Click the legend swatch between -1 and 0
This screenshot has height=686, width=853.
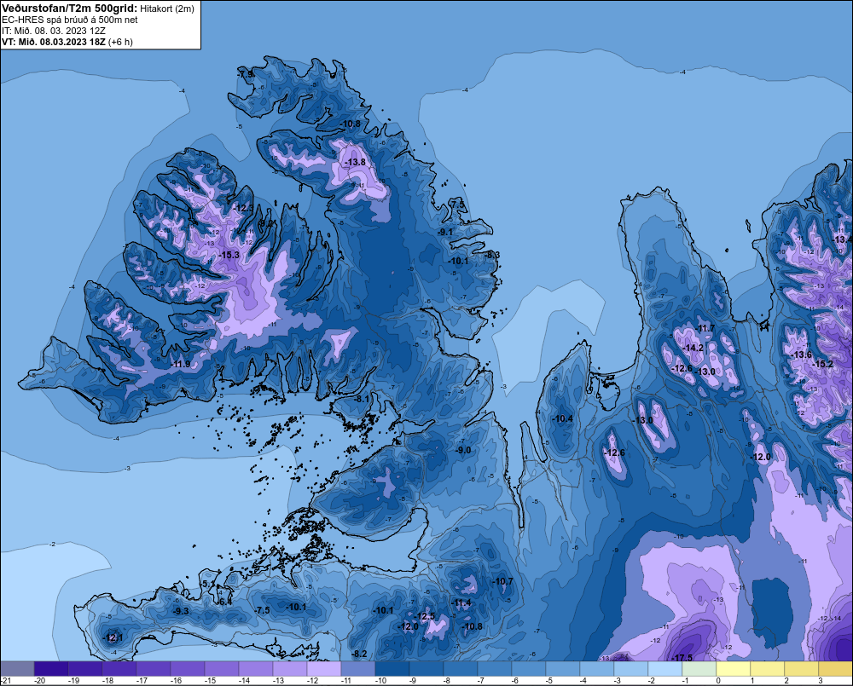click(699, 668)
